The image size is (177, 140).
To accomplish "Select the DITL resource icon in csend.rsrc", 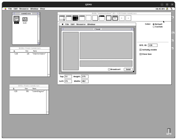I will (x=16, y=20).
